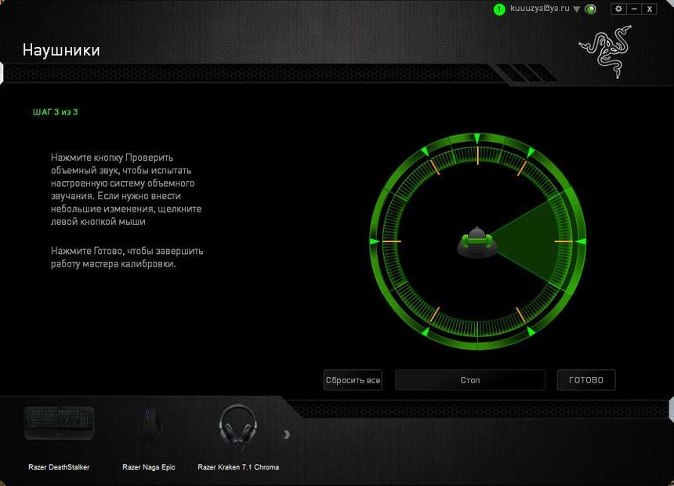Click the green notification badge showing 1

[499, 9]
